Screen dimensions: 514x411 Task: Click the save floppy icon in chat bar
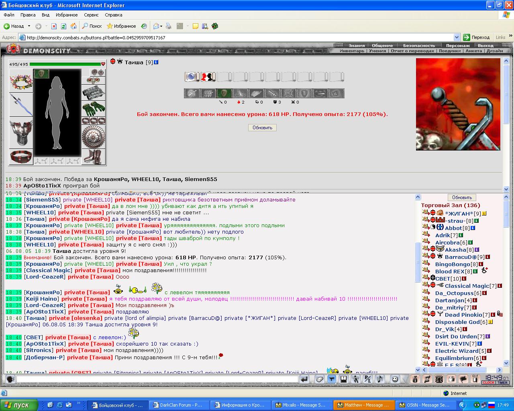[x=344, y=379]
